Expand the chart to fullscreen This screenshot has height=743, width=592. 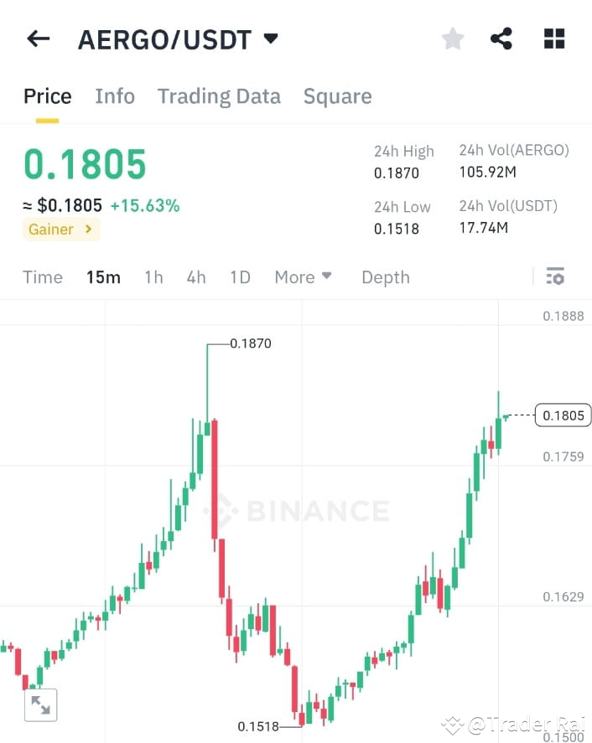(40, 706)
